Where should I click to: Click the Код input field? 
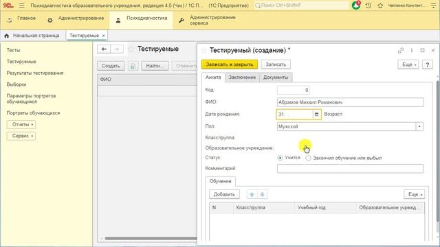click(294, 90)
